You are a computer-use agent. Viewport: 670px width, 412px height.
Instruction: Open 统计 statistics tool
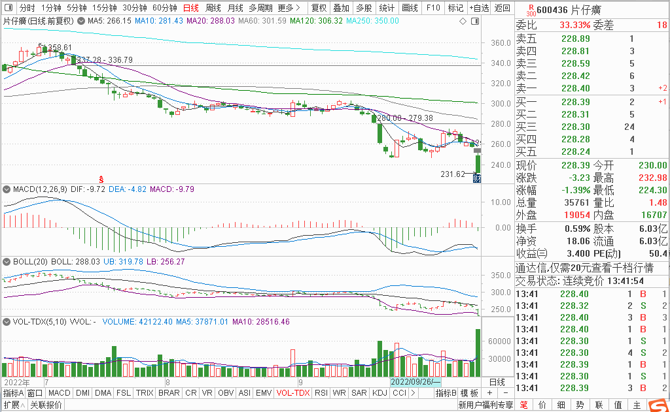pyautogui.click(x=387, y=8)
